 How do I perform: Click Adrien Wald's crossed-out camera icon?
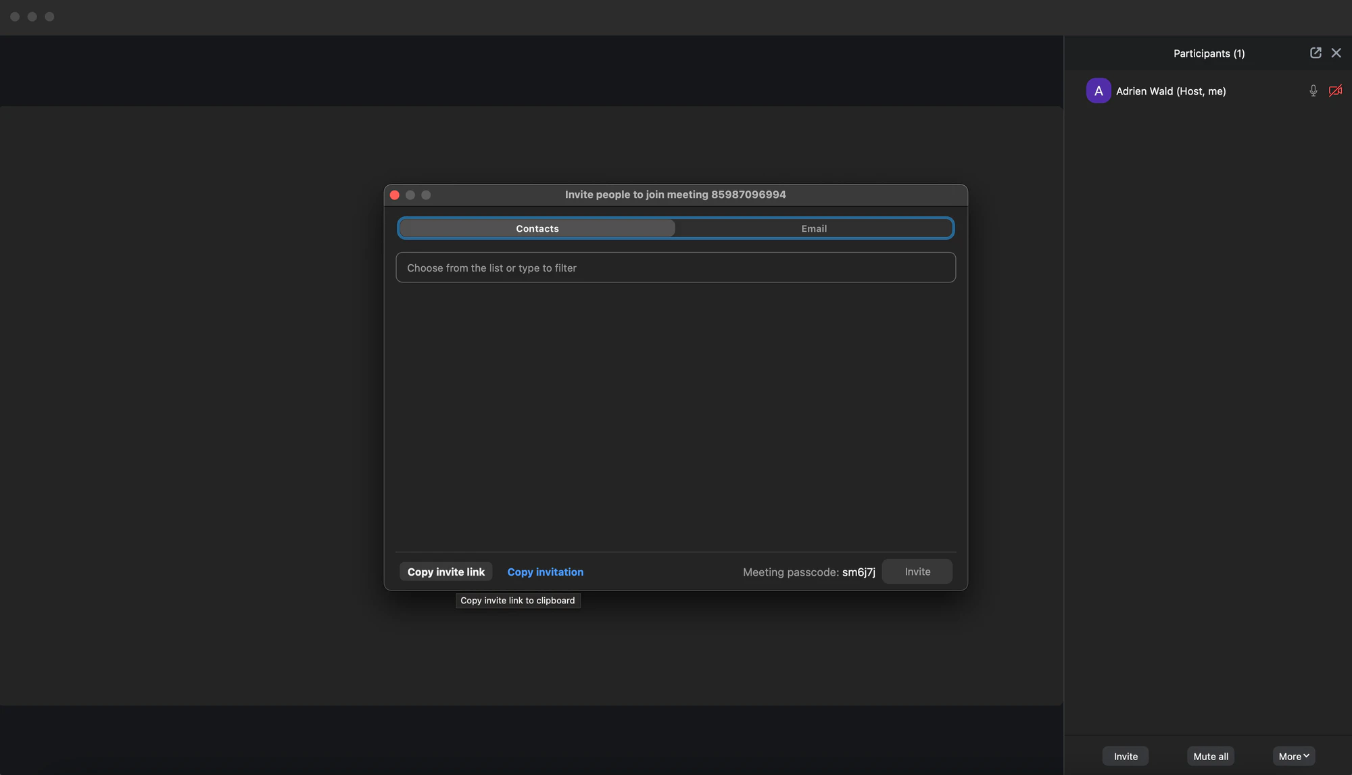(1335, 91)
